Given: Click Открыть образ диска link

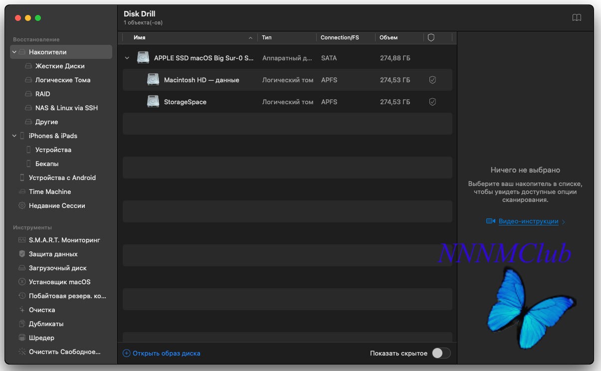Looking at the screenshot, I should [167, 353].
